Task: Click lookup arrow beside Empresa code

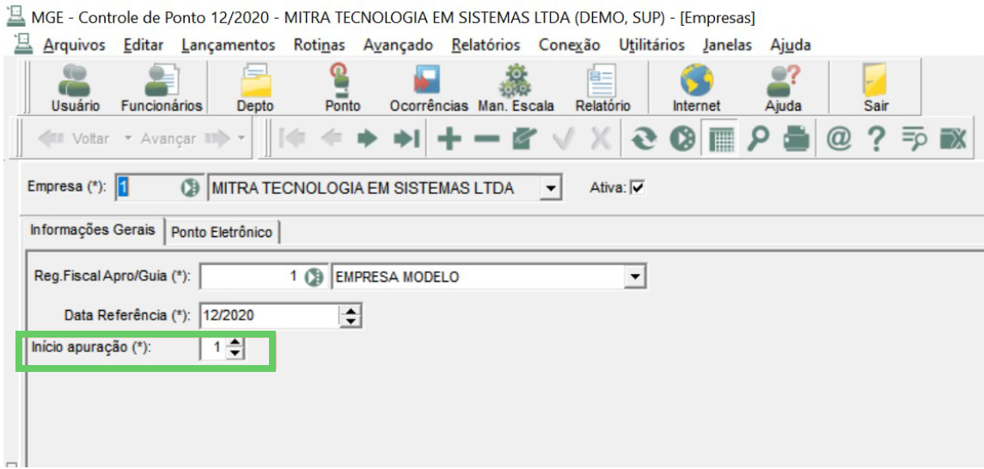Action: click(190, 187)
